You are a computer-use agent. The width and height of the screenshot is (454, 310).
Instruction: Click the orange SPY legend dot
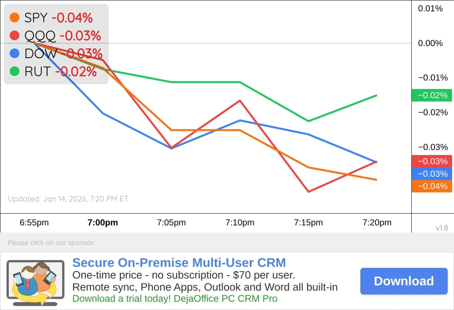coord(15,18)
